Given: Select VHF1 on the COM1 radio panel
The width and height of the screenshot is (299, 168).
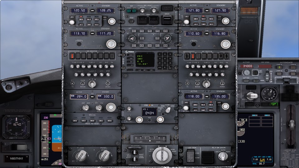Looking at the screenshot, I should click(x=81, y=19).
